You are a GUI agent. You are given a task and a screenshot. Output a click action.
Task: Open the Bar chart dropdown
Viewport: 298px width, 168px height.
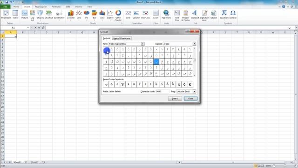click(x=95, y=15)
